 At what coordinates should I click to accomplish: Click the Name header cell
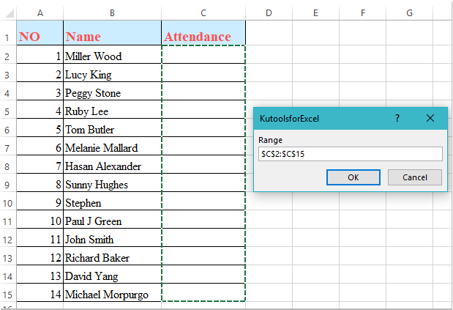[x=112, y=37]
